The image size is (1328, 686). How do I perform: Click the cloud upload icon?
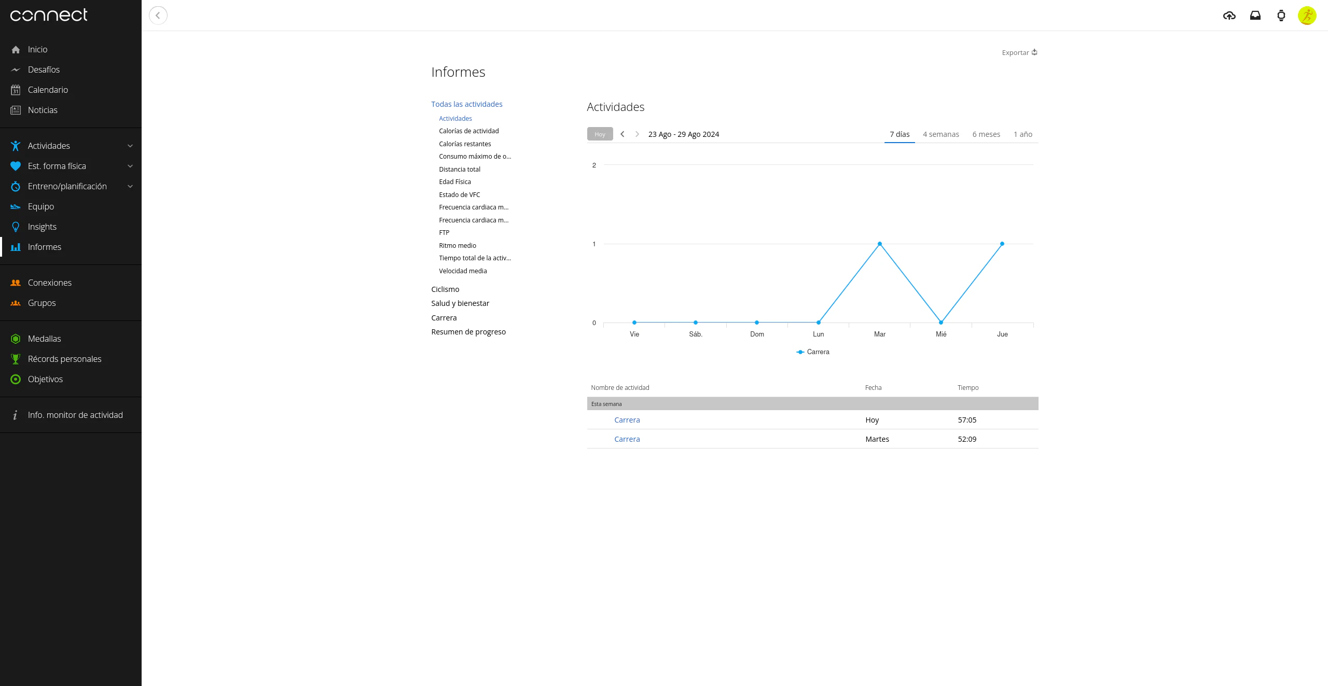1229,16
